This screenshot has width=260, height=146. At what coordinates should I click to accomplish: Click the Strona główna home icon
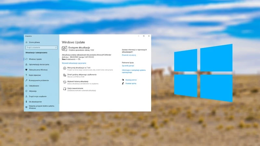27,43
